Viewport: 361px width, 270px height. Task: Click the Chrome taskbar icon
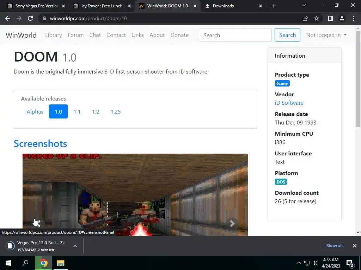[x=43, y=263]
